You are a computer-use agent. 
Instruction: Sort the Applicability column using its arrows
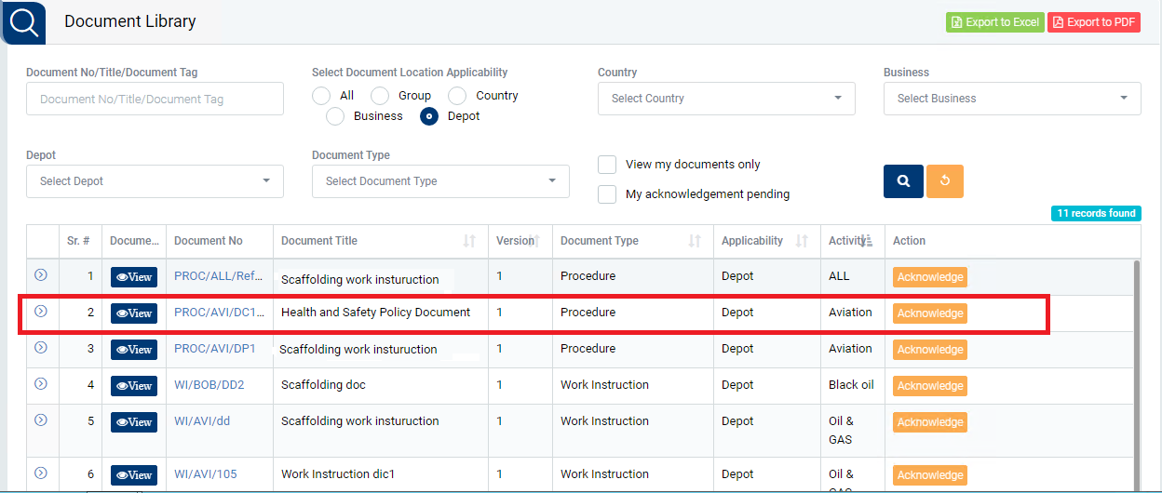coord(802,241)
